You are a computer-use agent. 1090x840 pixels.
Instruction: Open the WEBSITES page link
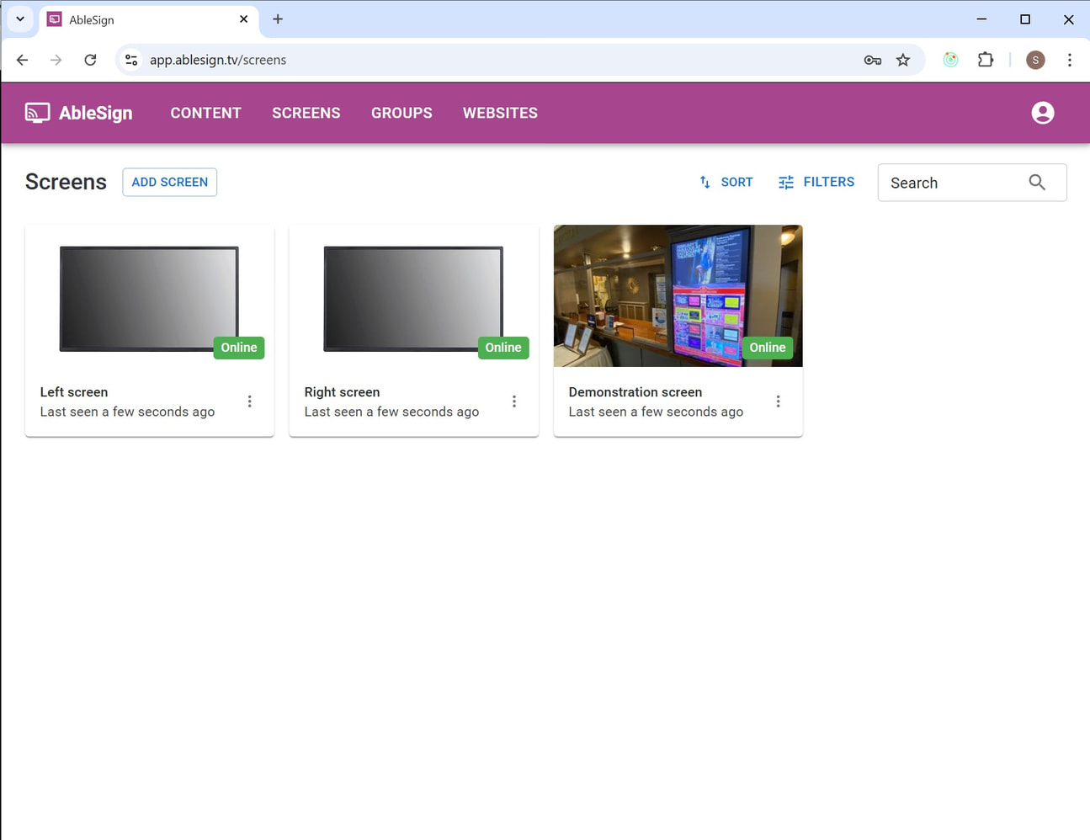tap(500, 113)
